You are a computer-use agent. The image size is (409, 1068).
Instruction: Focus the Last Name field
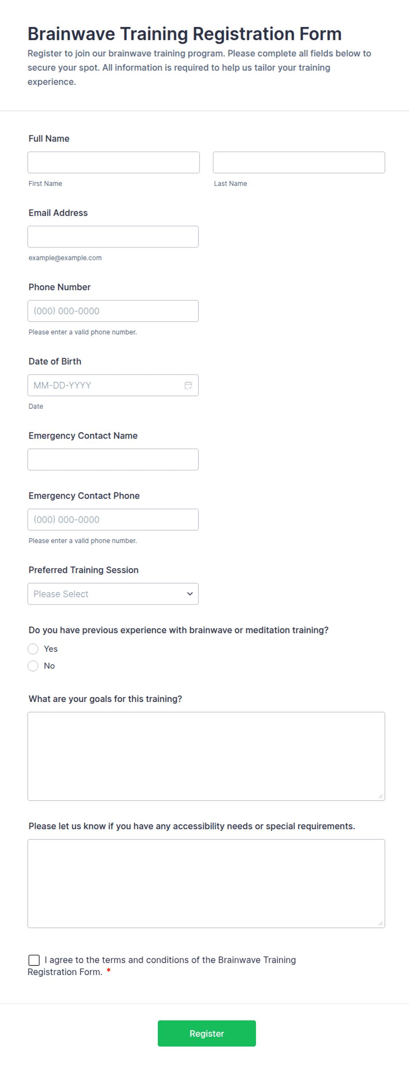[x=299, y=163]
